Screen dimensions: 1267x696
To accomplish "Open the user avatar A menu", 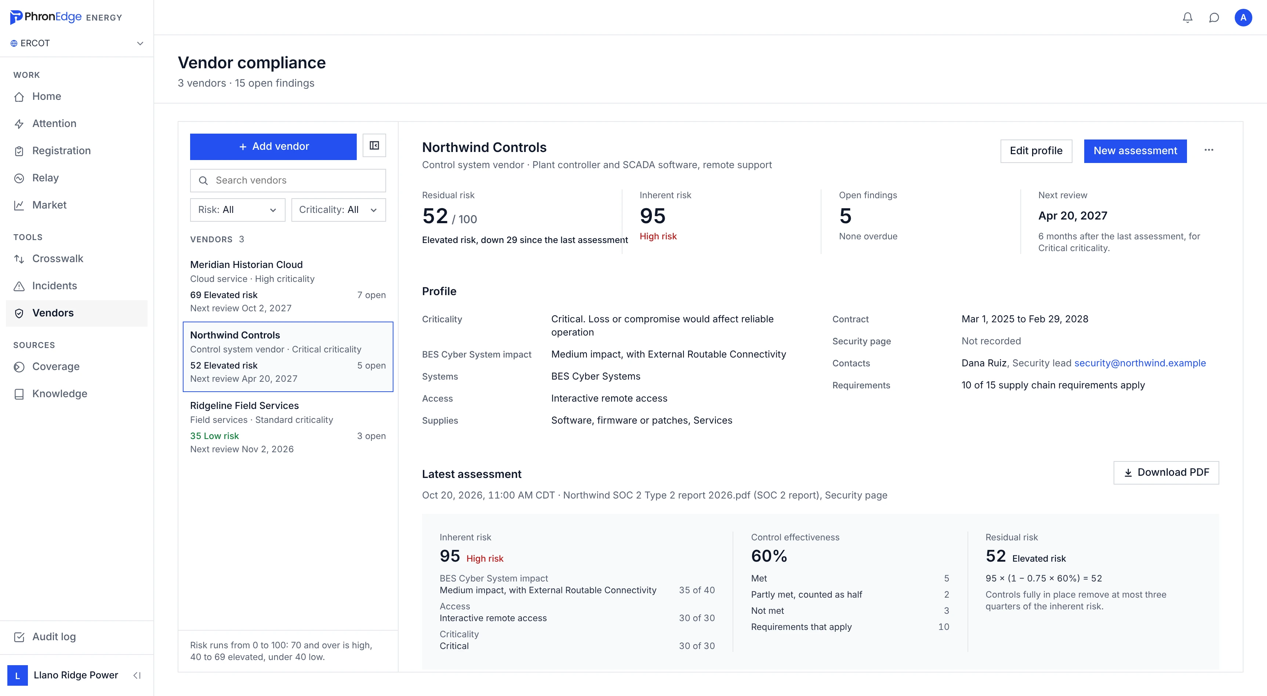I will point(1243,18).
